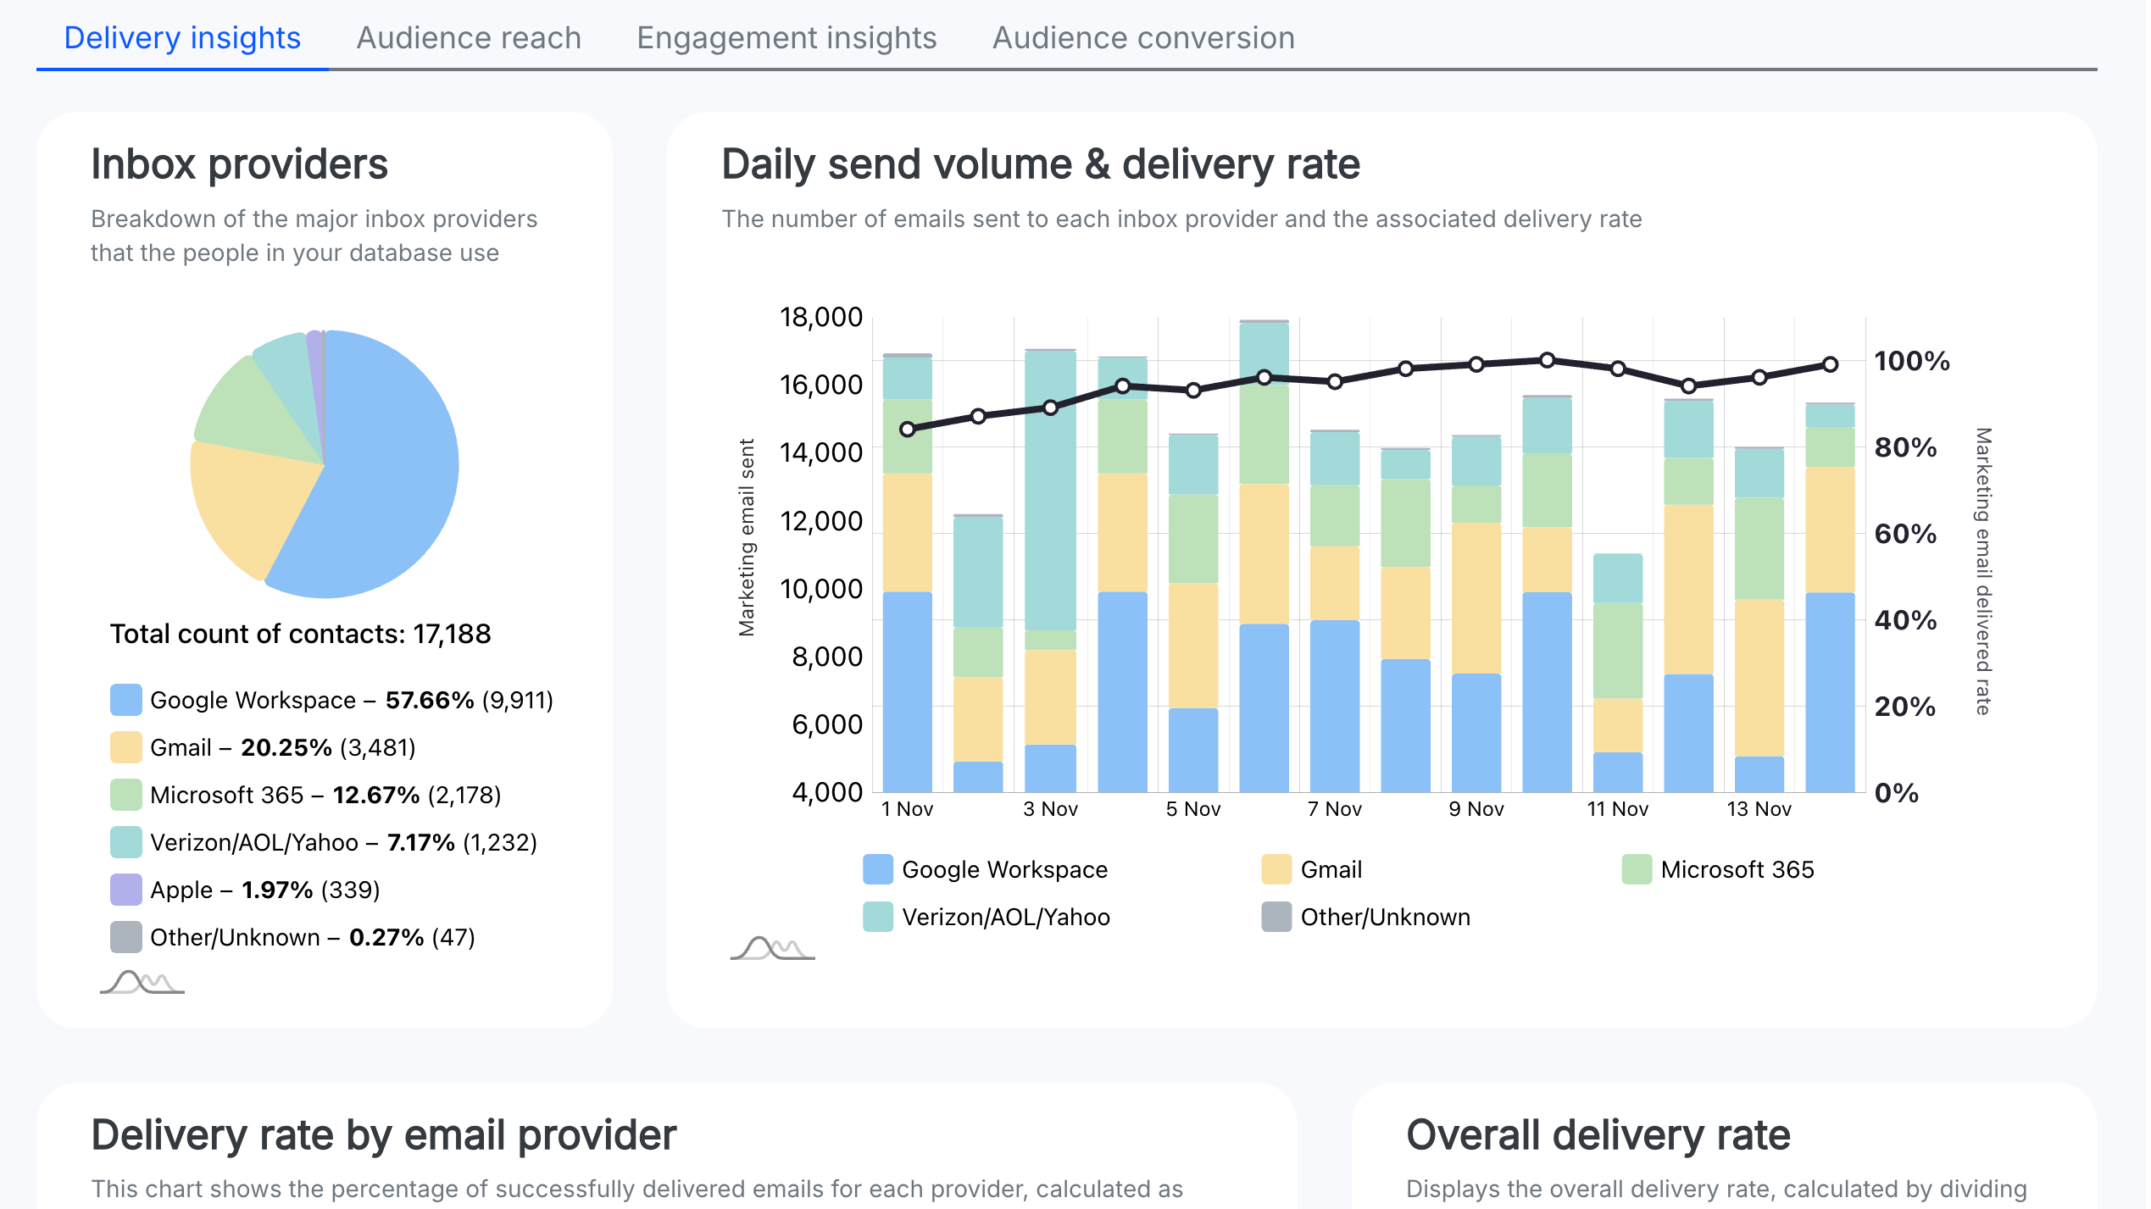Click the Apple purple swatch in pie legend
Screen dimensions: 2151x1209
tap(125, 890)
